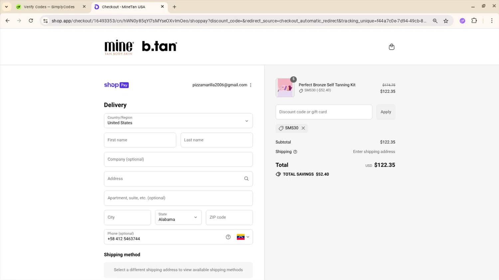Open the Extensions puzzle icon
499x280 pixels.
click(x=474, y=21)
